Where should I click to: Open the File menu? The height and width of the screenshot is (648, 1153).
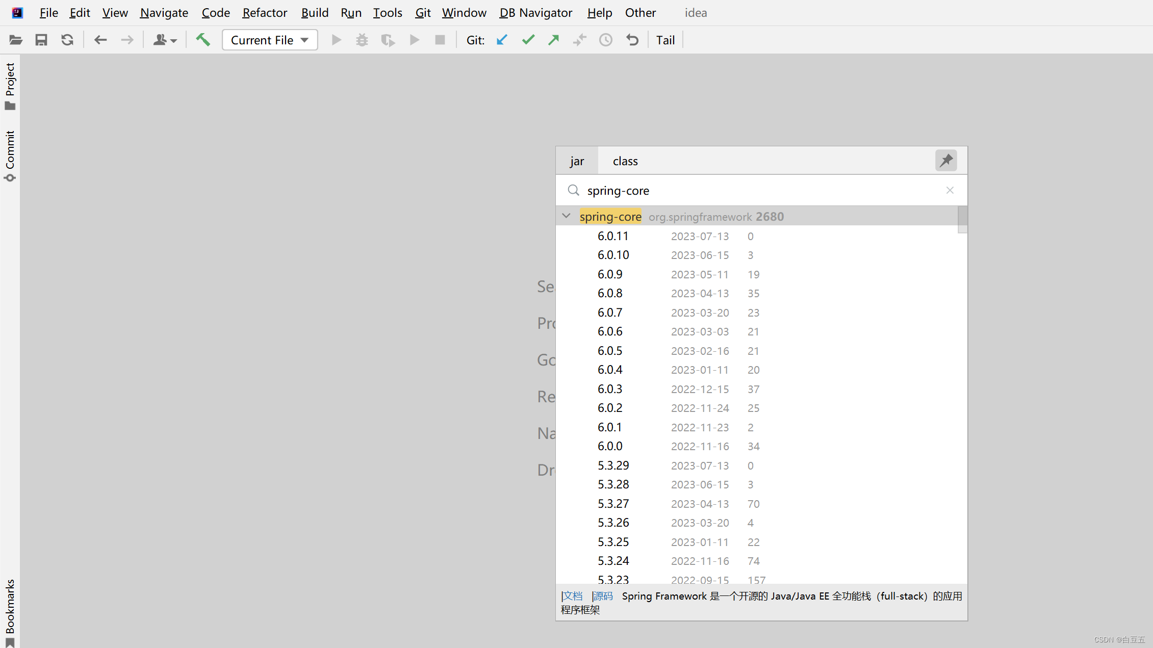[49, 13]
